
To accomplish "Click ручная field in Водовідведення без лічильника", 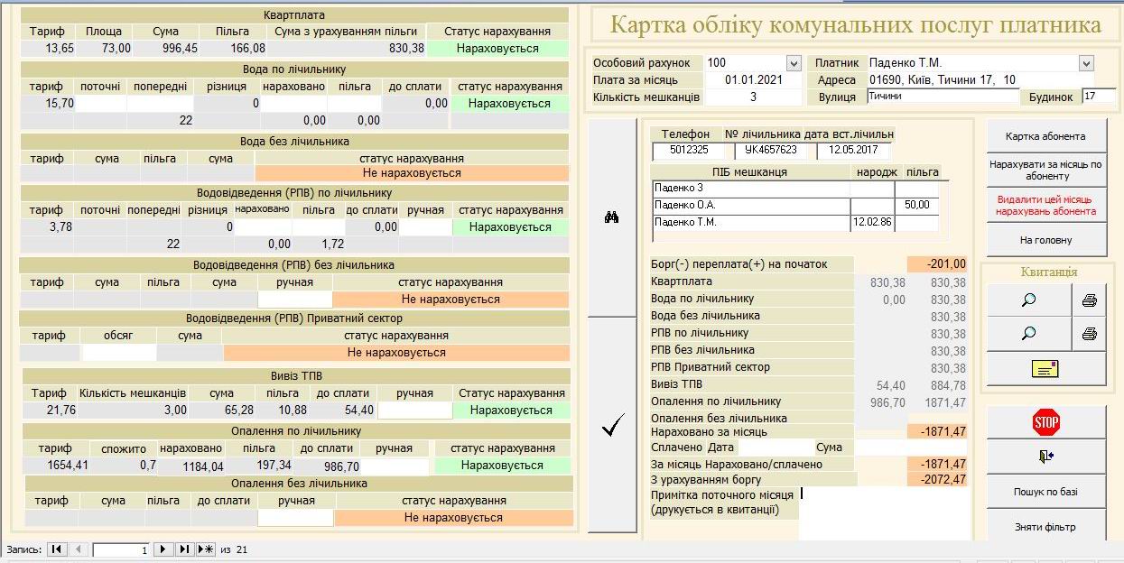I will point(294,299).
